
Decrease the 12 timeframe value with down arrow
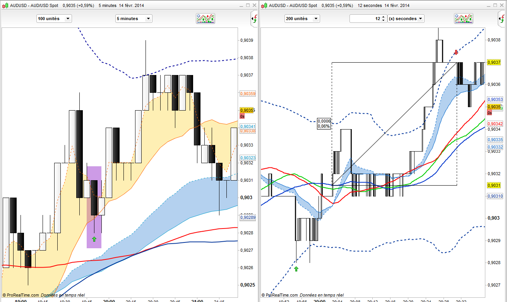[x=383, y=20]
